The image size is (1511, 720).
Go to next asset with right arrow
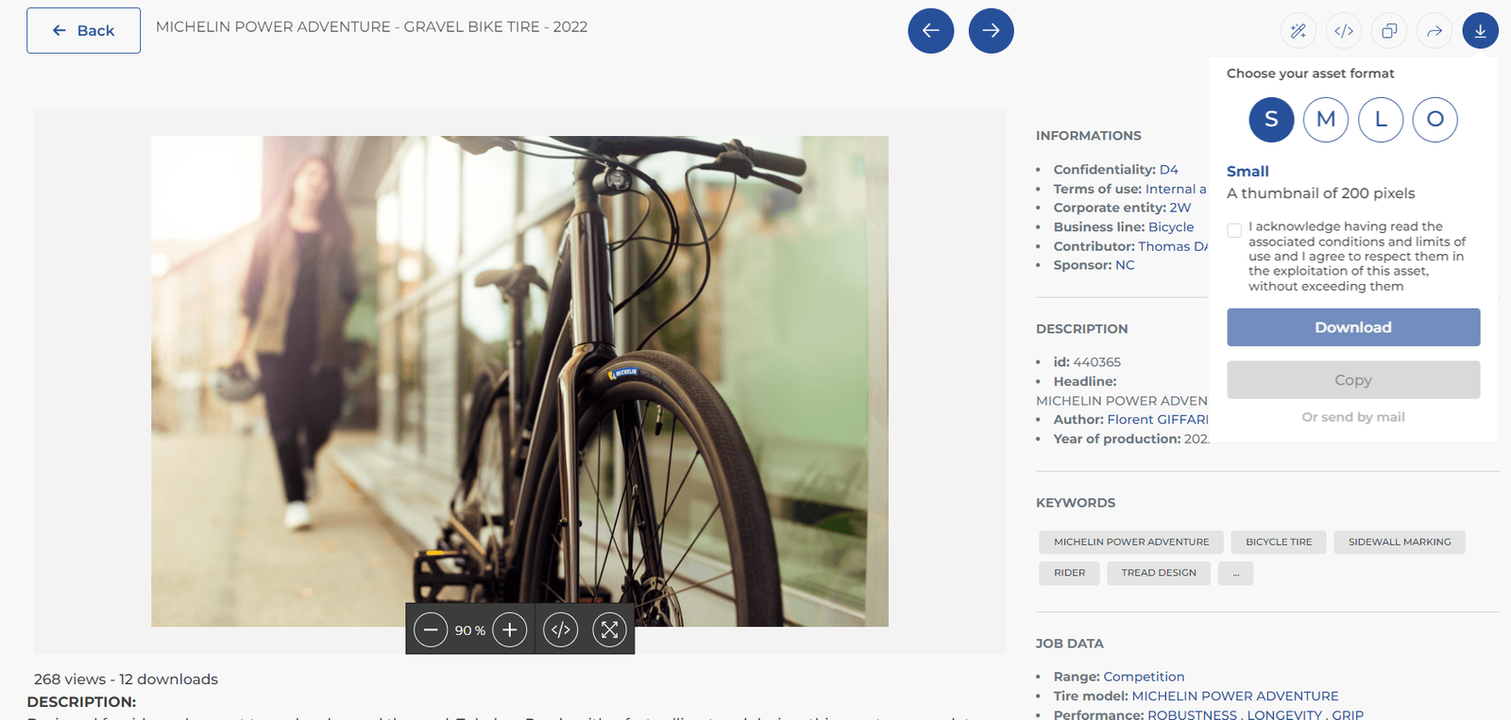[x=991, y=30]
